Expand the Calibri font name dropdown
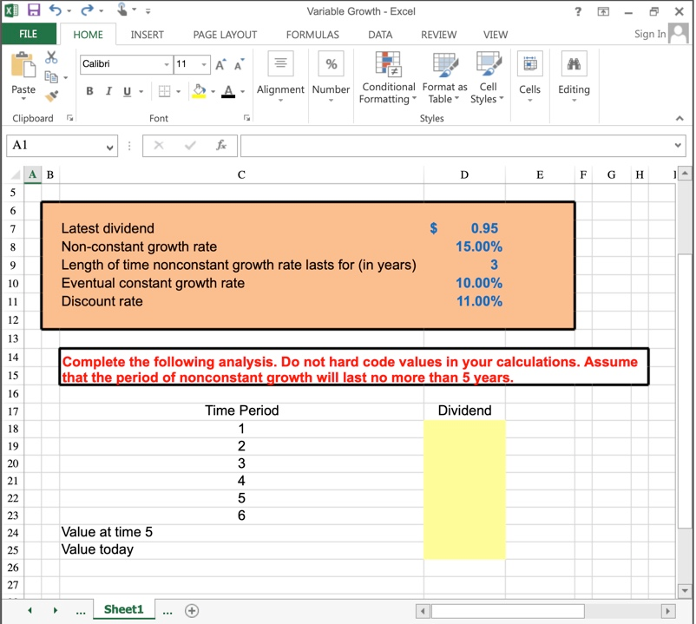Screen dimensions: 696x624 click(166, 65)
